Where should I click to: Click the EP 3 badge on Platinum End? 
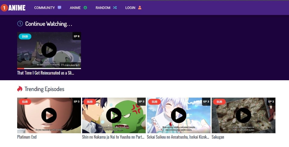click(x=77, y=101)
